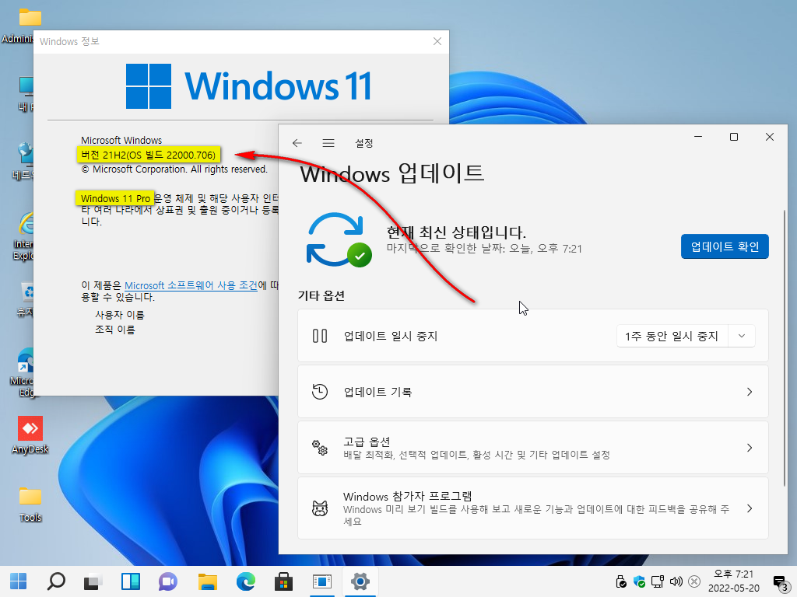Launch Microsoft Edge from the taskbar
This screenshot has width=797, height=597.
tap(246, 581)
